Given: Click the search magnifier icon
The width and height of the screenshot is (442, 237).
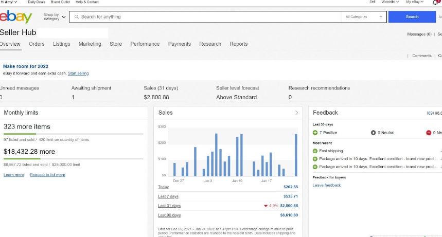Looking at the screenshot, I should (x=76, y=17).
